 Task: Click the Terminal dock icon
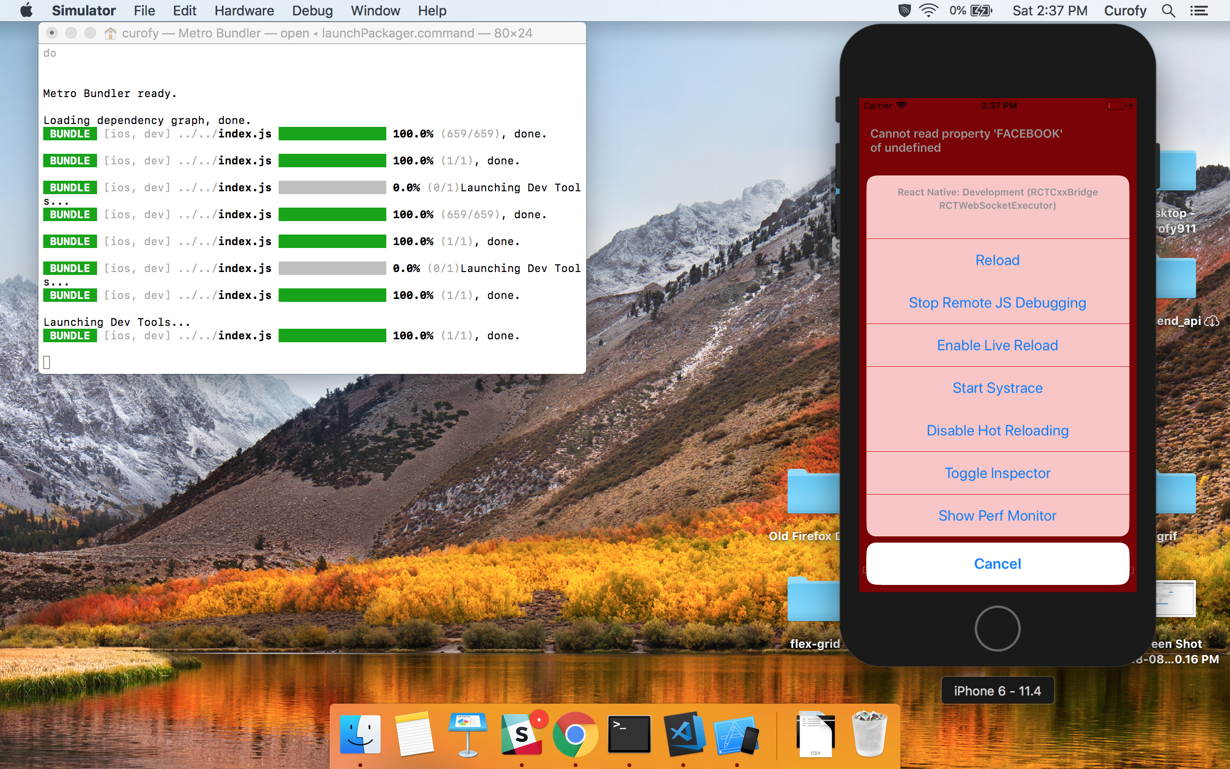[629, 734]
